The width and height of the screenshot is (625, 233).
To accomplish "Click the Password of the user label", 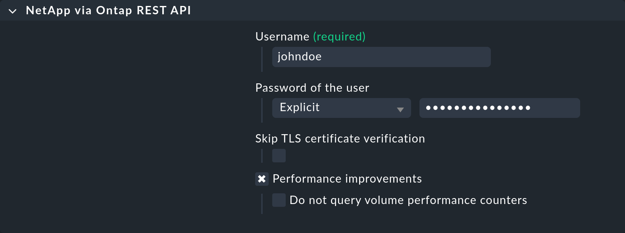I will pos(312,88).
